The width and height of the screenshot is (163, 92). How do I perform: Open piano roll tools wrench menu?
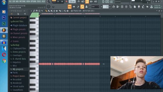click(x=34, y=11)
